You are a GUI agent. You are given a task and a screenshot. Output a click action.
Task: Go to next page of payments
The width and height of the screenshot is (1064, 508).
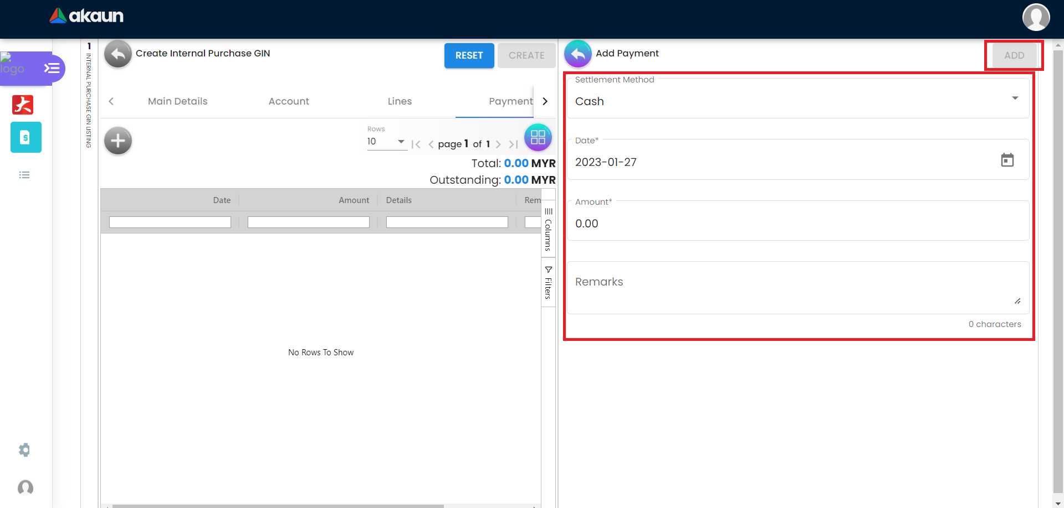[x=498, y=144]
